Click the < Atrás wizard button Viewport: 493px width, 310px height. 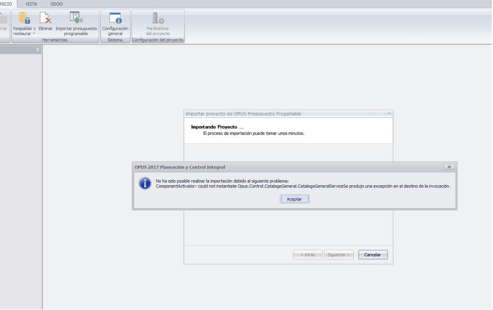308,255
